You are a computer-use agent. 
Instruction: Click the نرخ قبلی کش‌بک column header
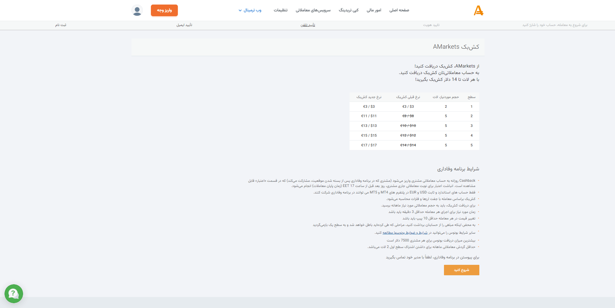(x=408, y=97)
